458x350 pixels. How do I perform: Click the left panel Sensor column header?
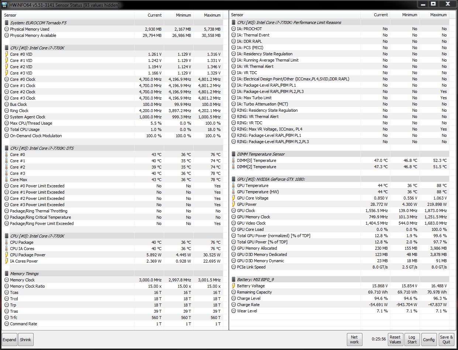tap(68, 15)
